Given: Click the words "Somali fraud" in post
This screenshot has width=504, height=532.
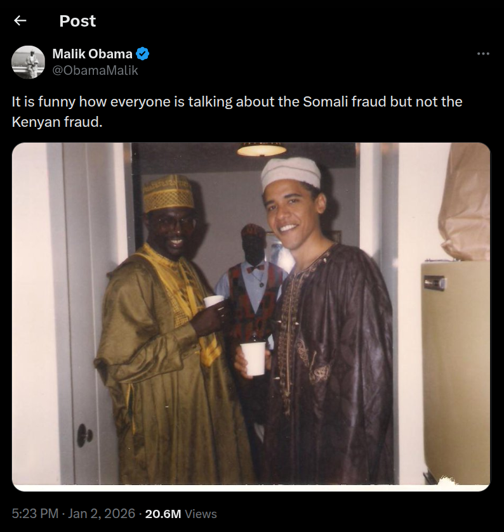Looking at the screenshot, I should click(332, 102).
